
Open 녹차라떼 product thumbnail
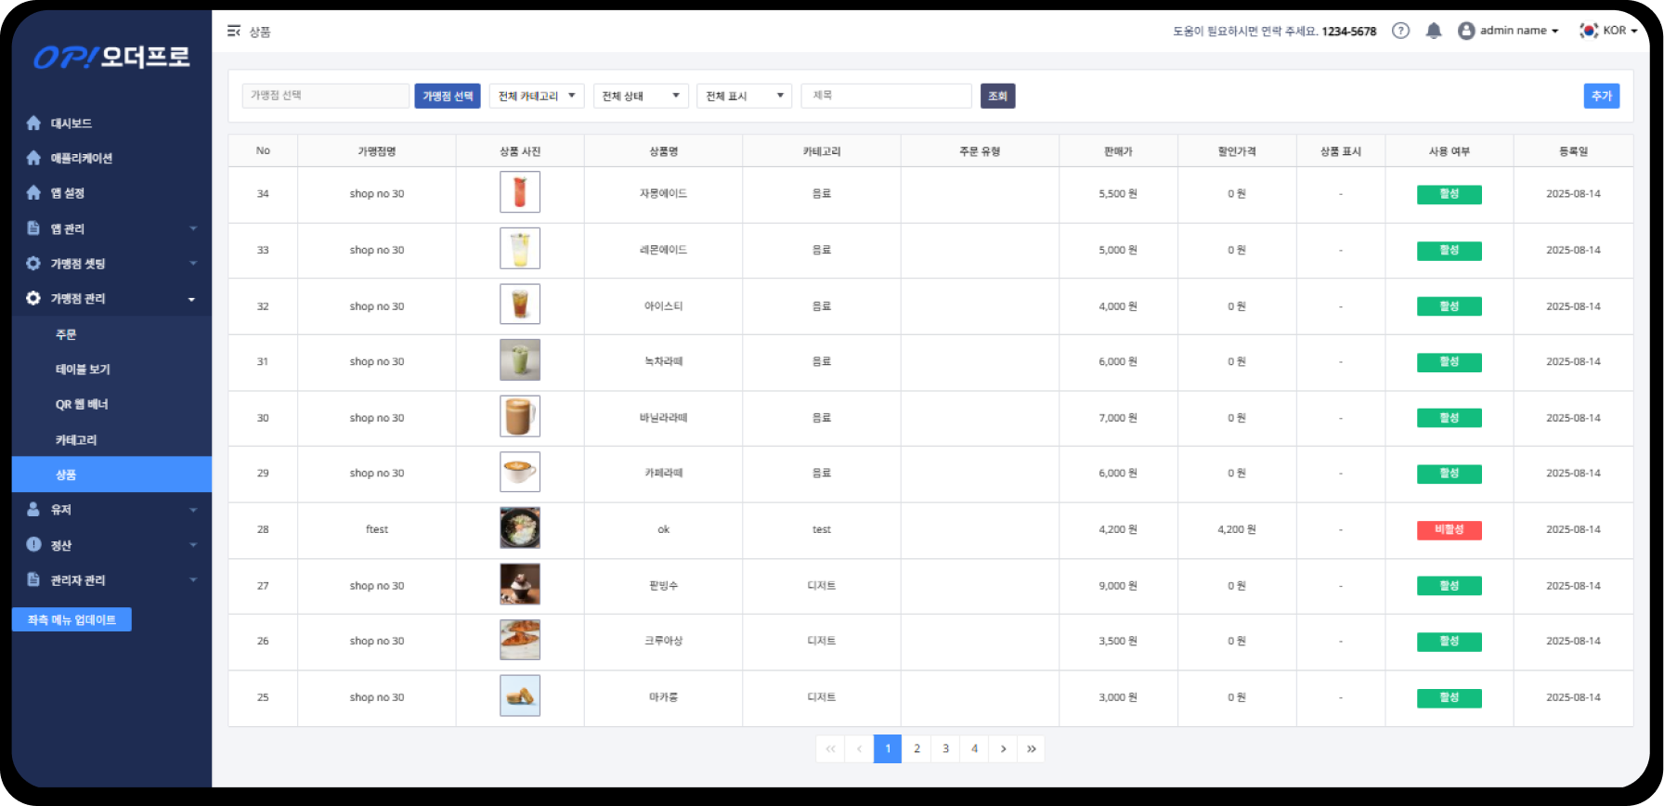coord(520,360)
